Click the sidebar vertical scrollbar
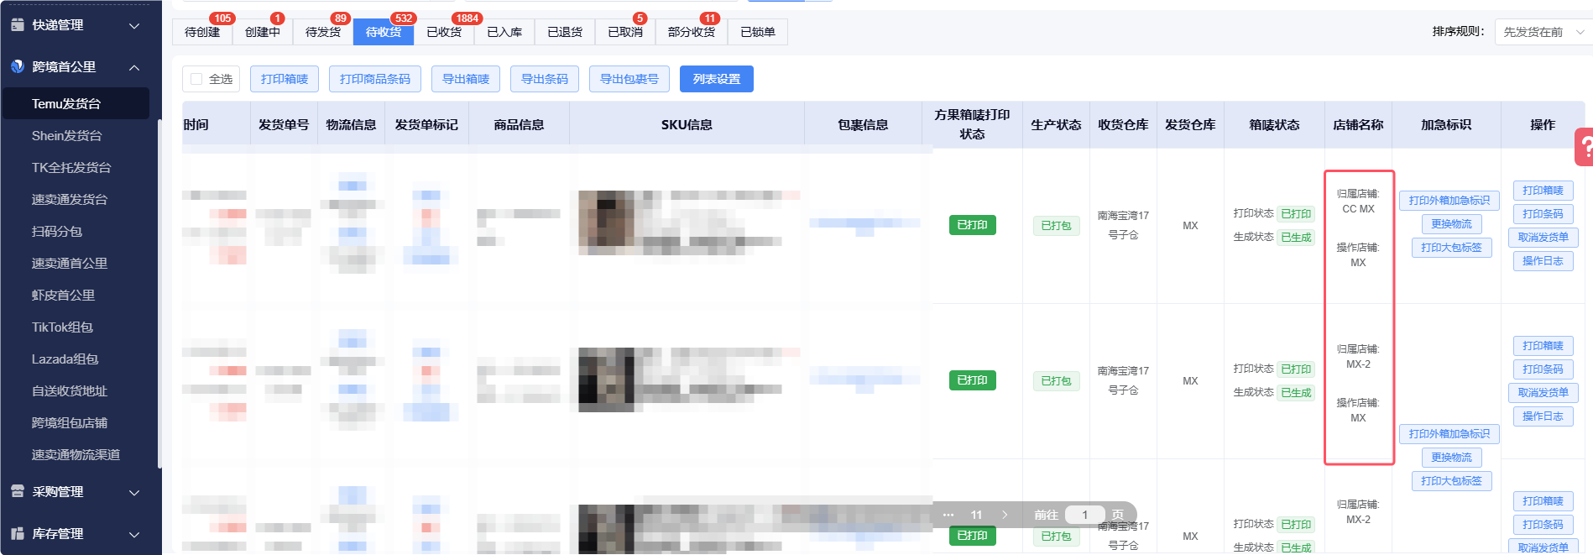The height and width of the screenshot is (555, 1593). pos(159,294)
